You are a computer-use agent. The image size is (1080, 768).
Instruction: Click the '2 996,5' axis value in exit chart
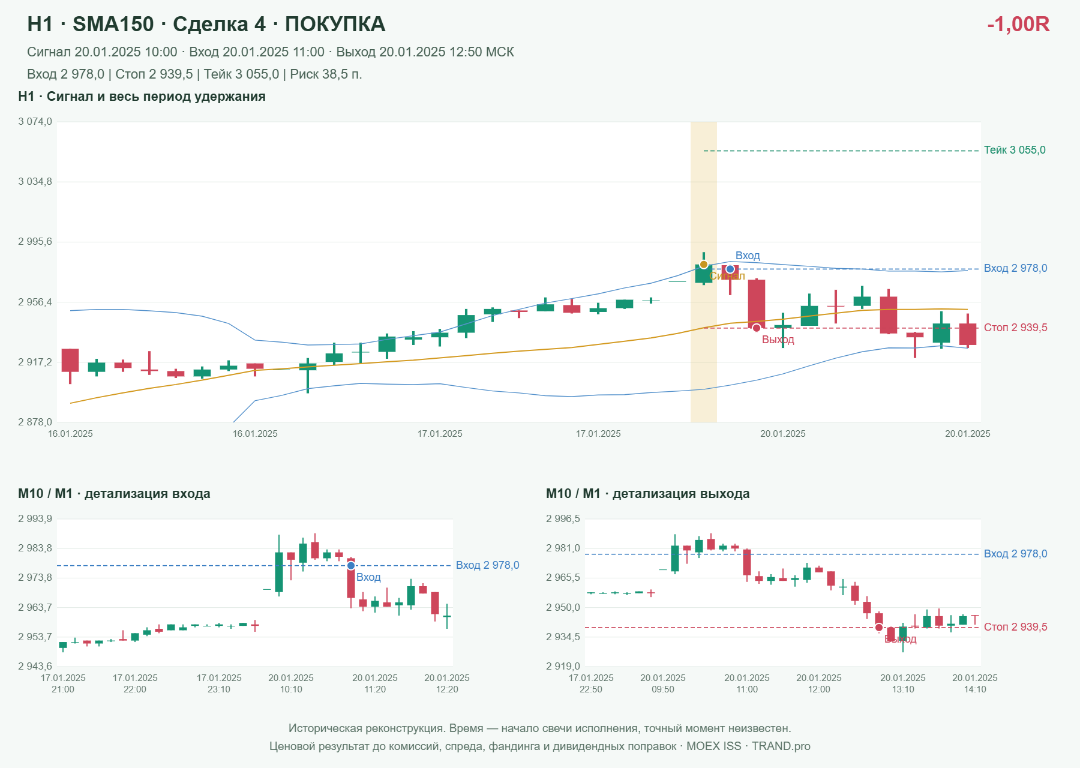563,519
